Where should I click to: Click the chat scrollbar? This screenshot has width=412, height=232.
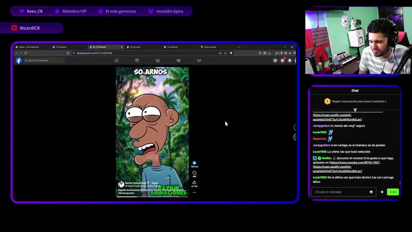[x=400, y=183]
